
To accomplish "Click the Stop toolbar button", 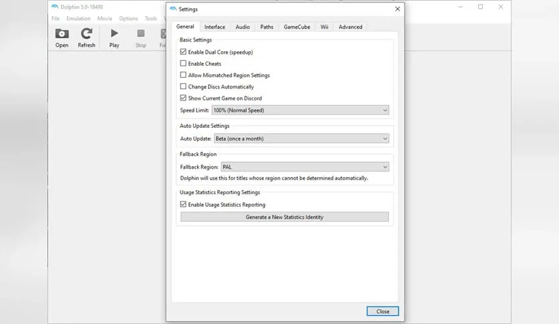I will pos(141,38).
